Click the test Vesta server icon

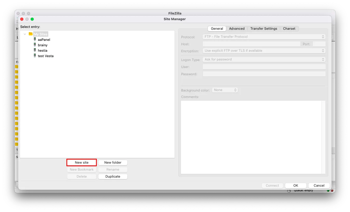35,56
